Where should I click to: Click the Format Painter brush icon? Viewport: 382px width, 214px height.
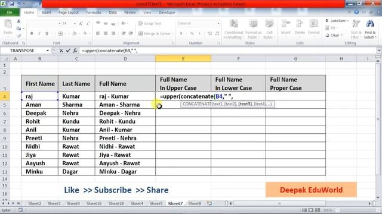19,36
